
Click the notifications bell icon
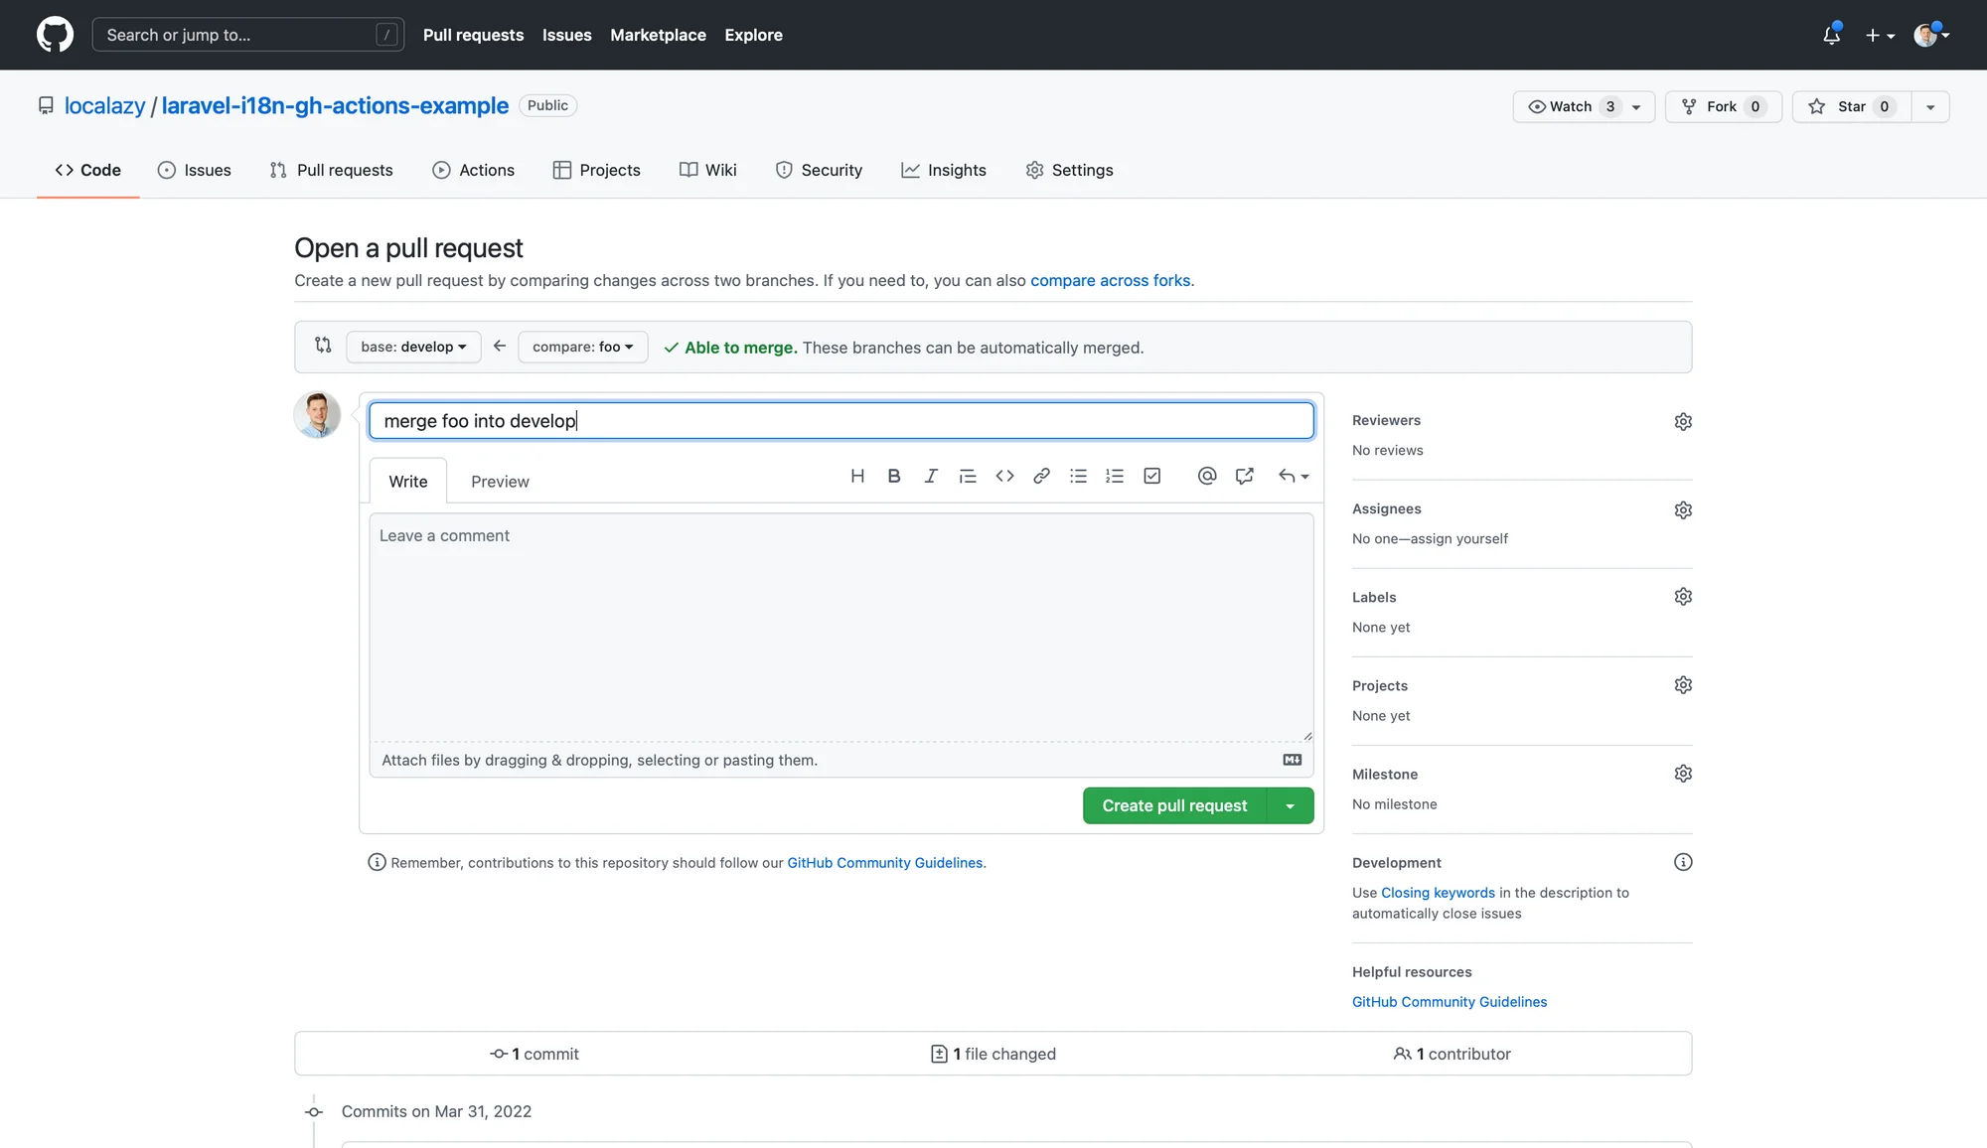click(x=1831, y=35)
